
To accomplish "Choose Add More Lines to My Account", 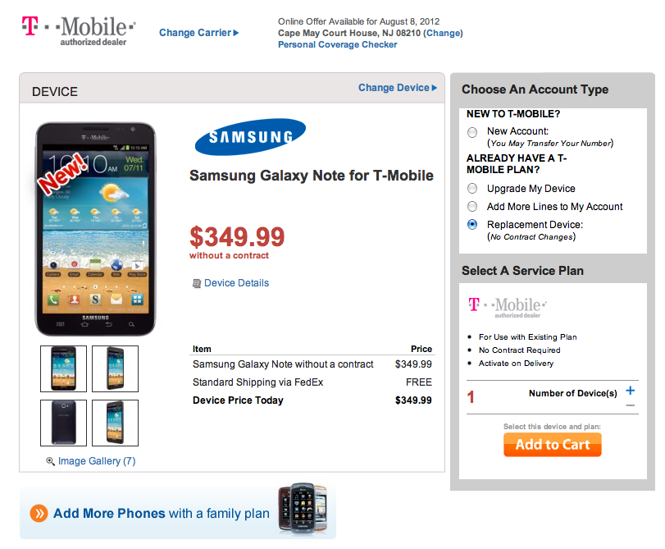I will (472, 207).
